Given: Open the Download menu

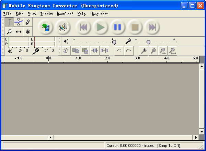Looking at the screenshot, I should point(65,14).
